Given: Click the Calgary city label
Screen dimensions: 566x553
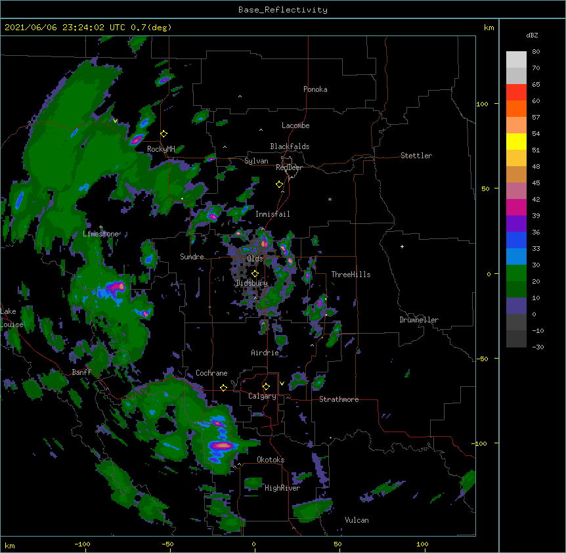Looking at the screenshot, I should pyautogui.click(x=262, y=396).
